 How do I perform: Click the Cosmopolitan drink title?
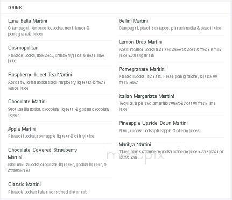pos(23,48)
